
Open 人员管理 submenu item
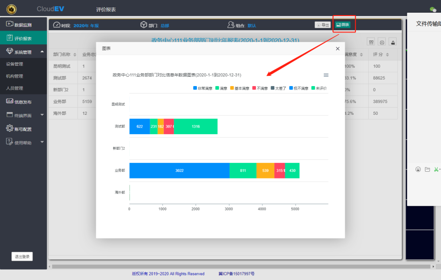[x=15, y=88]
